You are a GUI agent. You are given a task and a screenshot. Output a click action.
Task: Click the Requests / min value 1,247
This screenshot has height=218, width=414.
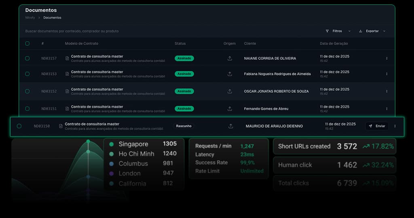247,146
